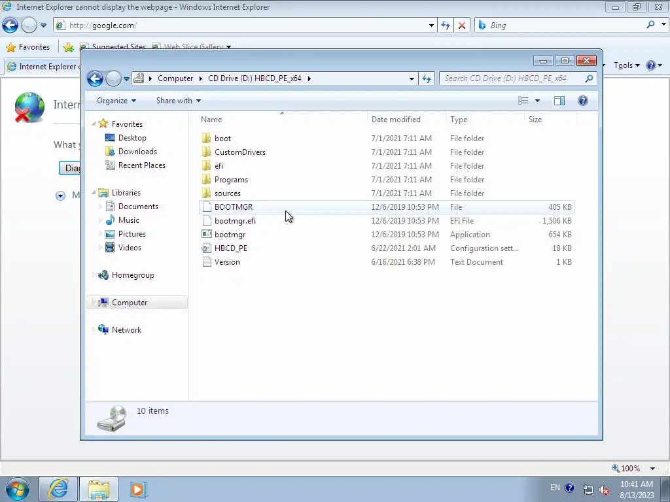Click Add to Favorites bar star icon
The image size is (670, 502).
coord(68,47)
